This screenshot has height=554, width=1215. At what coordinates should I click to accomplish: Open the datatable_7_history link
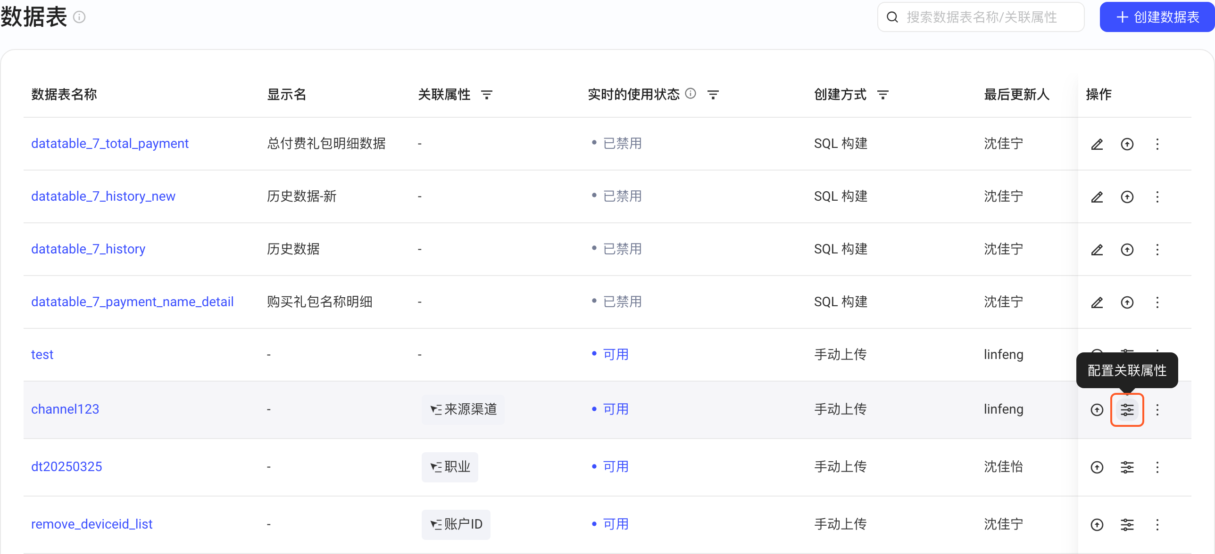point(88,249)
